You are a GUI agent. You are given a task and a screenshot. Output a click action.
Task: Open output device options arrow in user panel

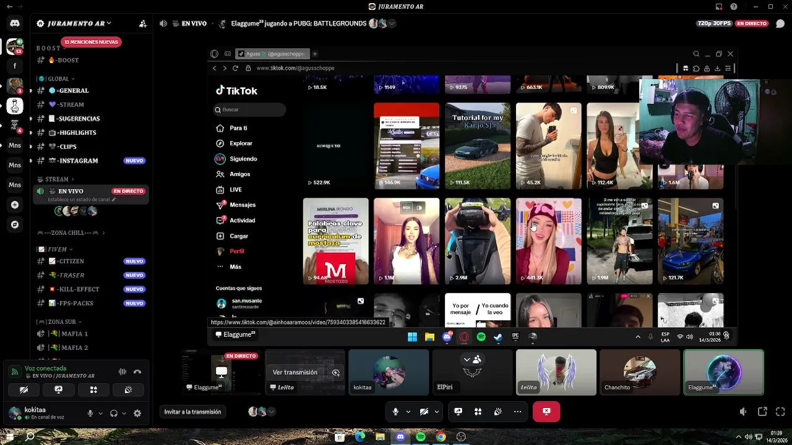124,413
